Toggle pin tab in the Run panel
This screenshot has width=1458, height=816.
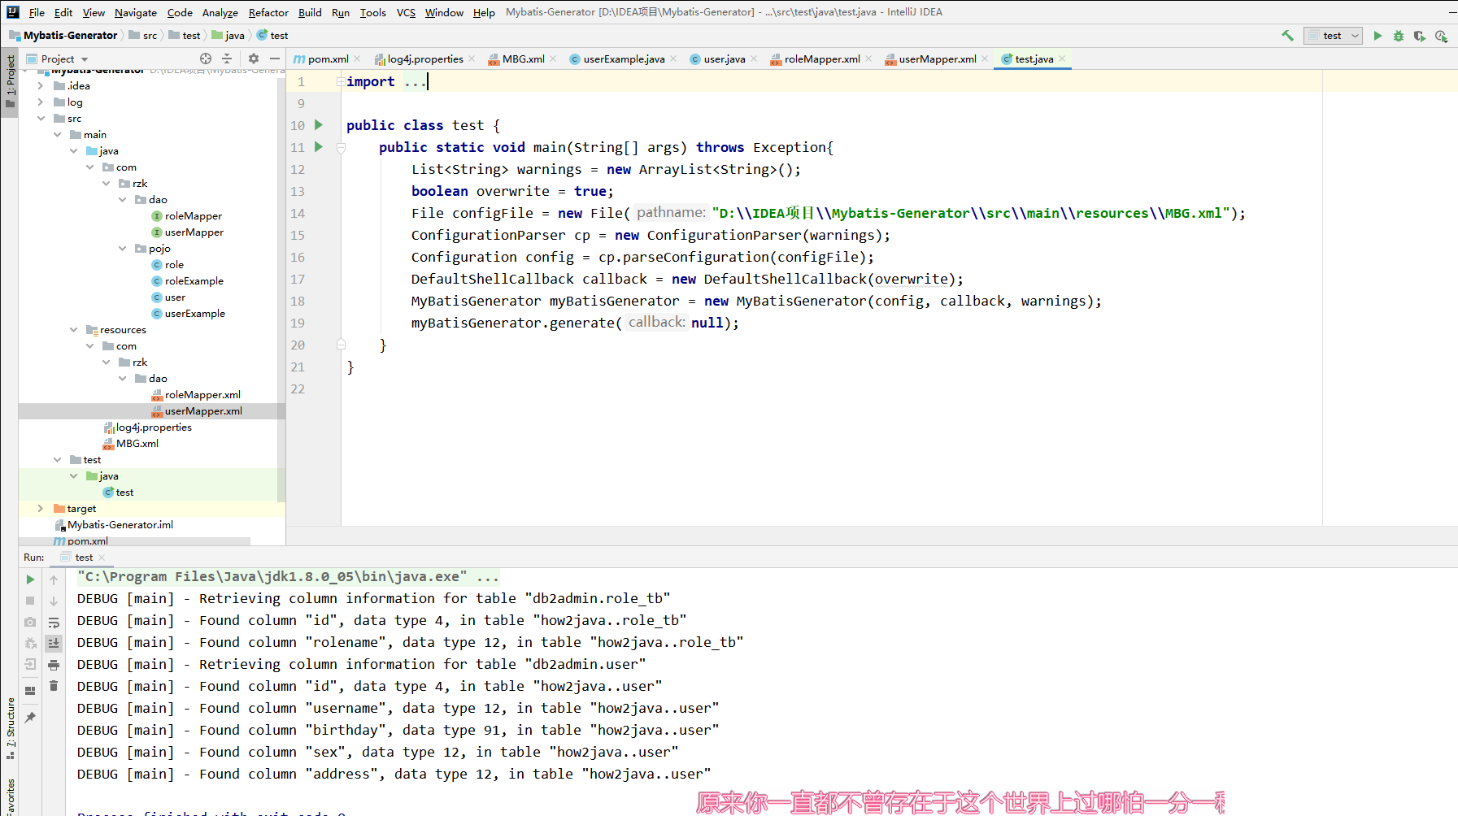[x=30, y=718]
